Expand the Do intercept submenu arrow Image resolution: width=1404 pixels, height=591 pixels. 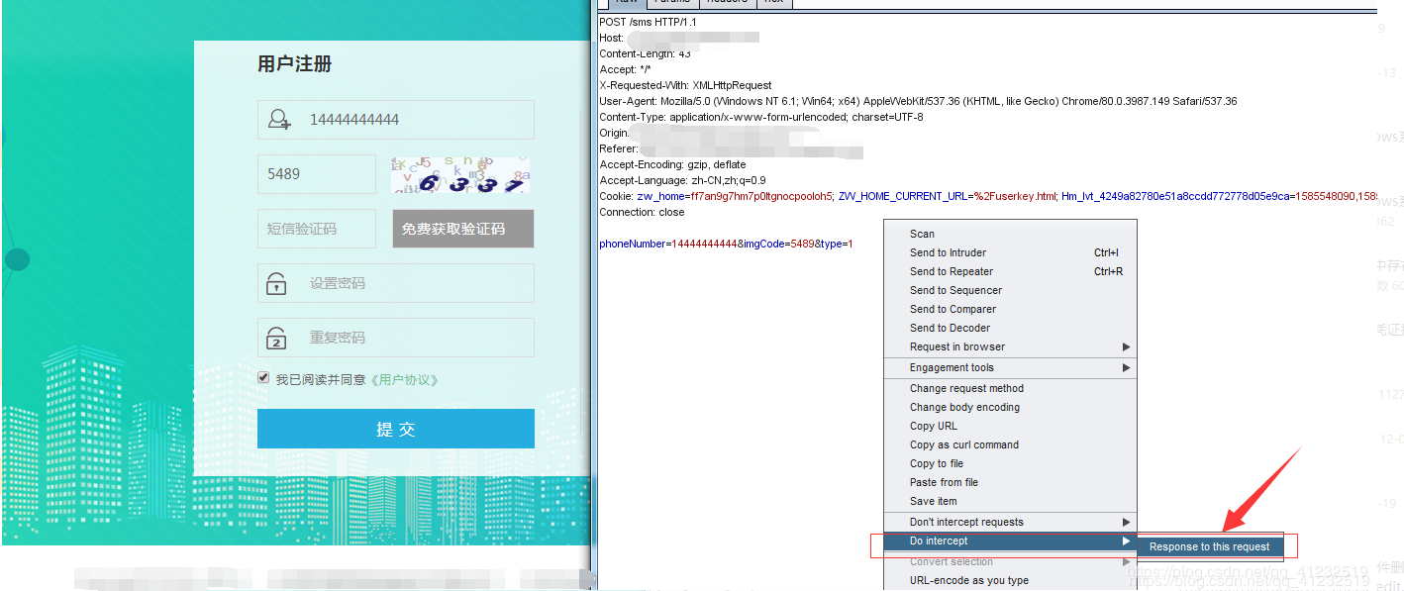(1126, 541)
